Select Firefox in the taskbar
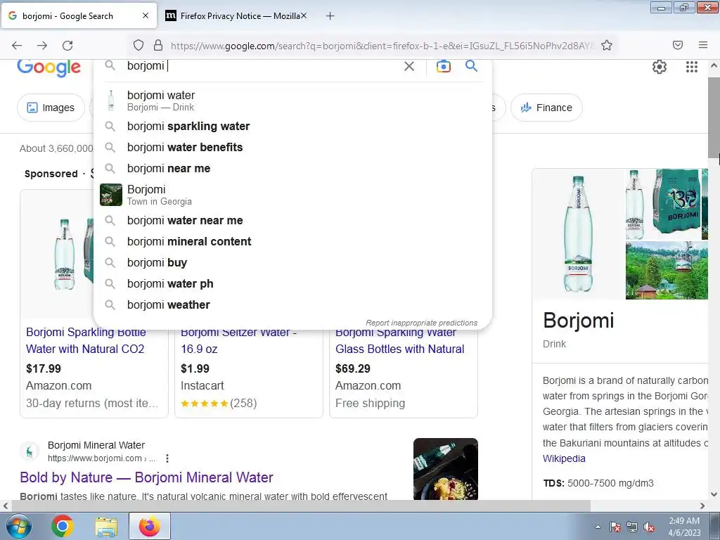The height and width of the screenshot is (540, 720). click(x=150, y=526)
